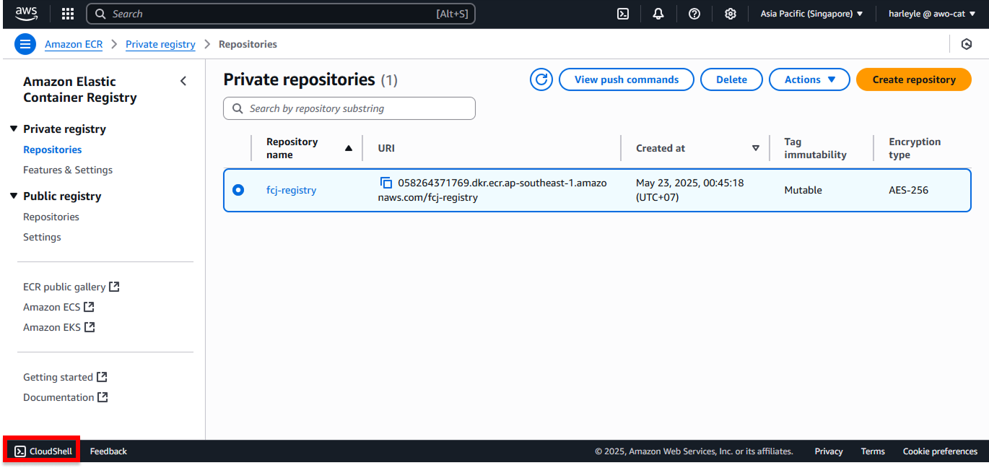Image resolution: width=989 pixels, height=468 pixels.
Task: Open Public registry Settings
Action: click(42, 237)
